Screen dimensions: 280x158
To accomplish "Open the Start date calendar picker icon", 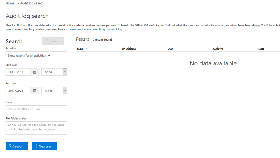I will [x=35, y=72].
